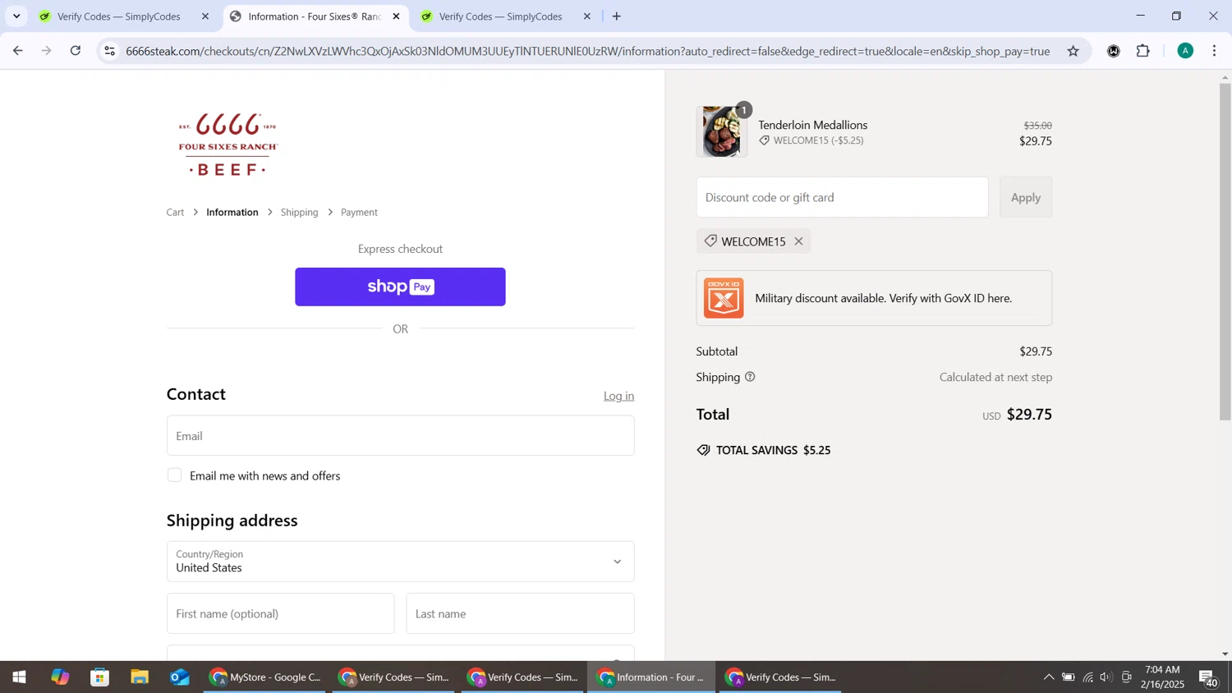Screen dimensions: 1232x693
Task: Remove the WELCOME15 discount code
Action: (x=798, y=241)
